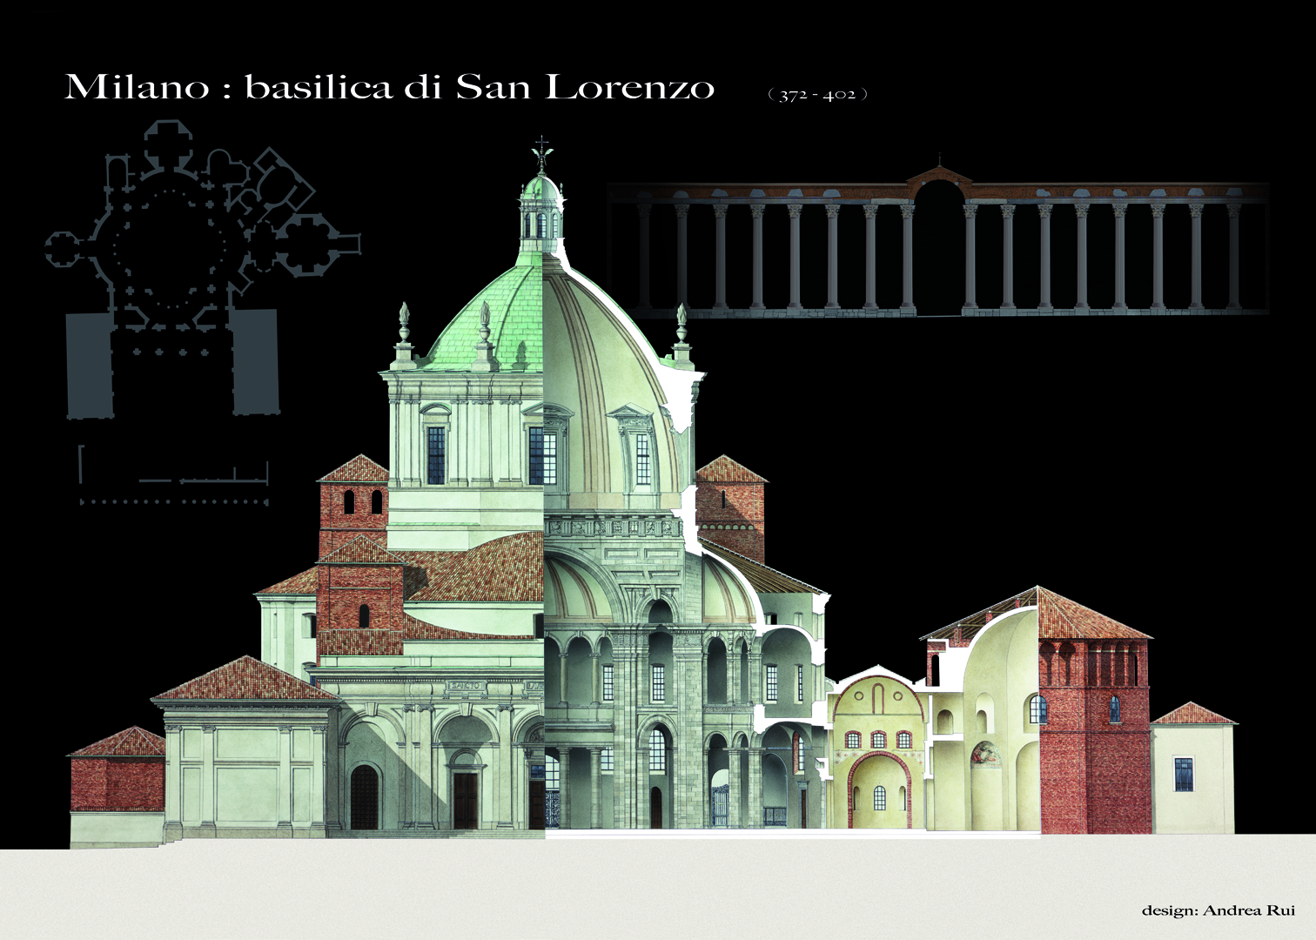Click the "design: Andrea Rui" credit text

tap(1218, 910)
